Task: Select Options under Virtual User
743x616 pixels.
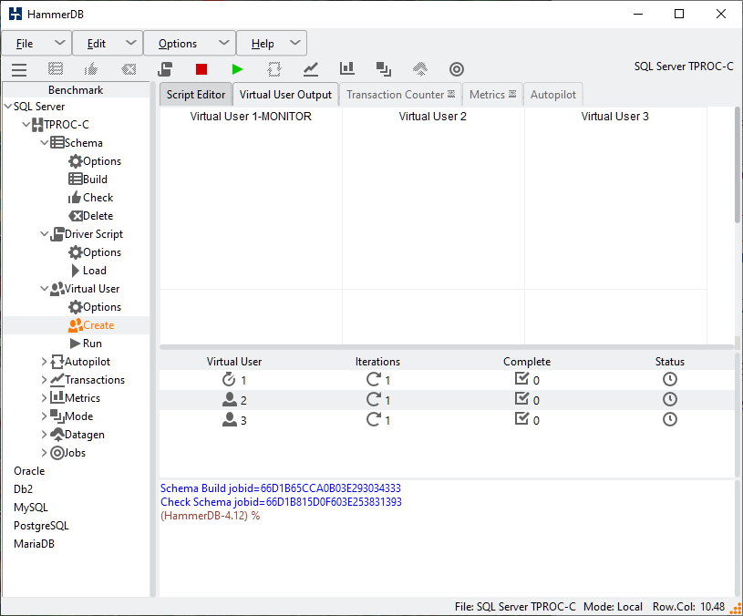Action: pyautogui.click(x=95, y=307)
